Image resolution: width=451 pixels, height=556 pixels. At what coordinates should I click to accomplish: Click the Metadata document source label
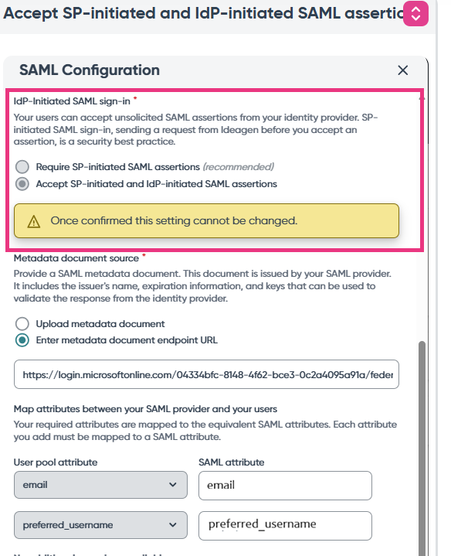click(76, 258)
